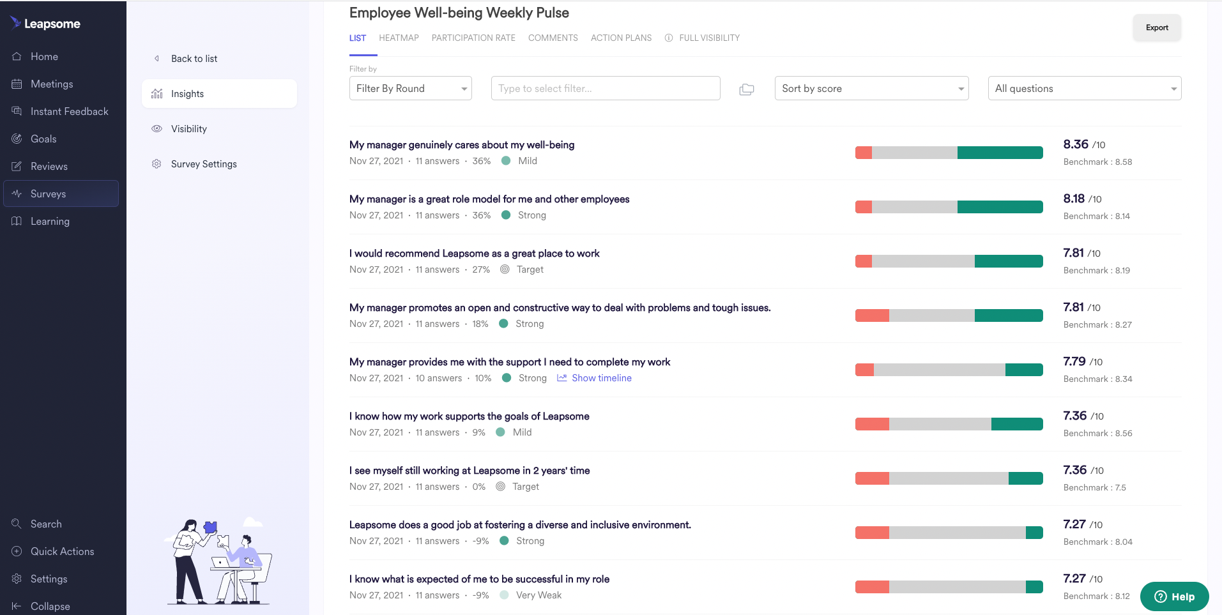Click the Meetings calendar icon

point(17,84)
